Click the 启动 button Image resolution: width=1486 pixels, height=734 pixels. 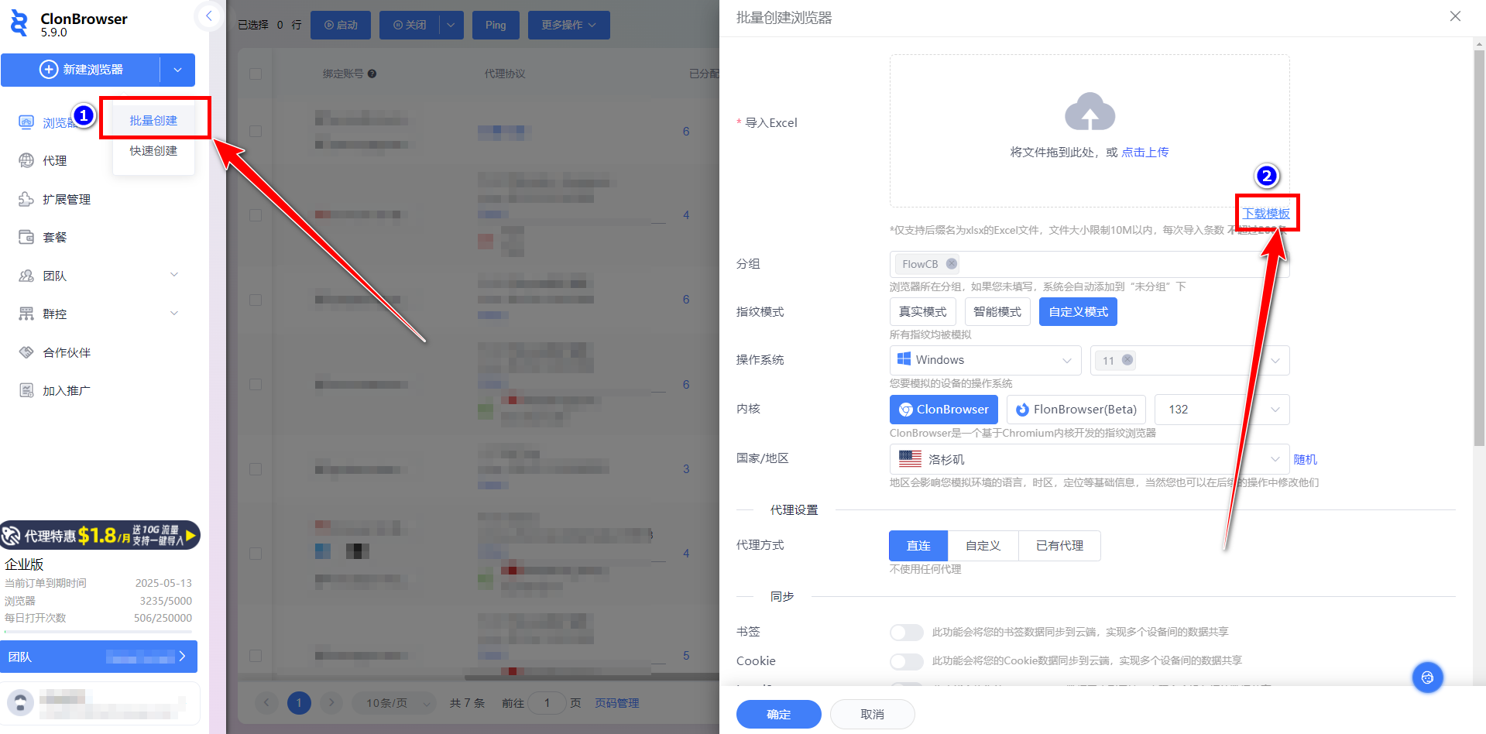click(x=341, y=25)
